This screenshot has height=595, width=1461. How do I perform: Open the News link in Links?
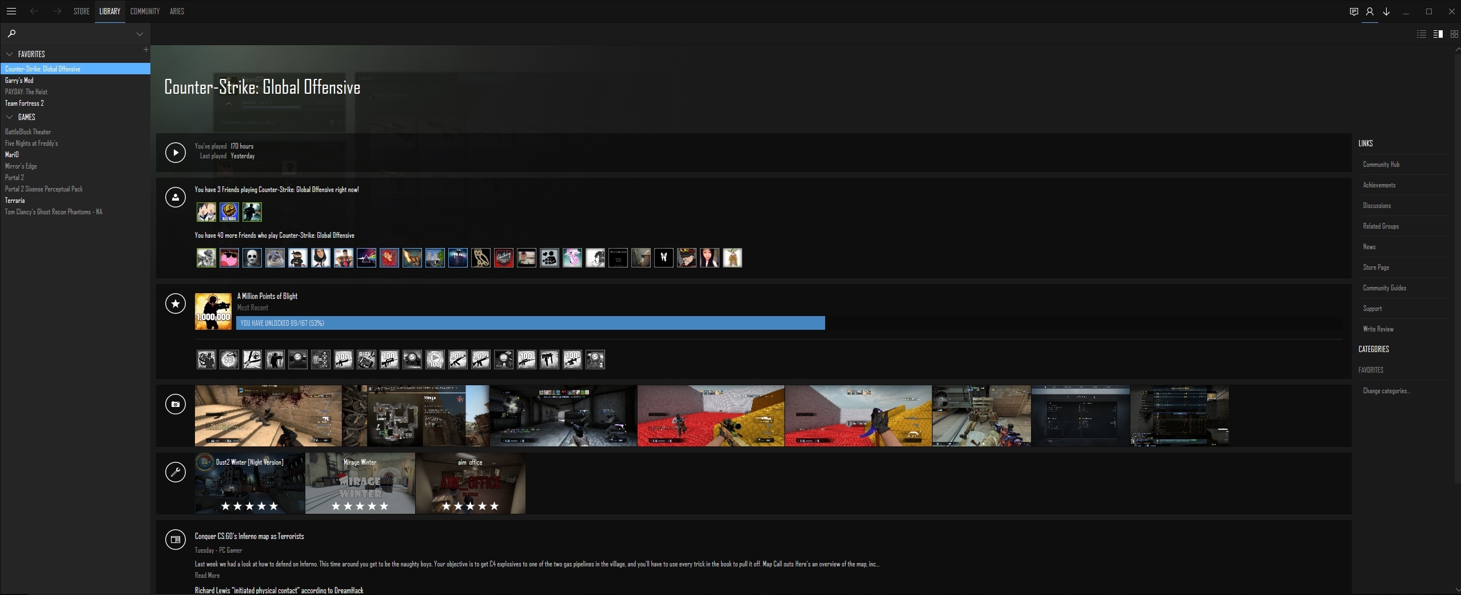1370,247
